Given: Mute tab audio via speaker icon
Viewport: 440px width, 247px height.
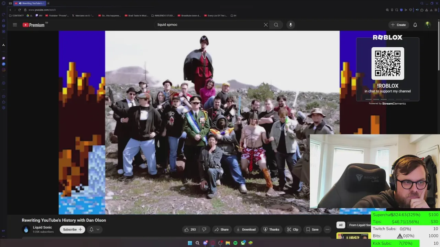Looking at the screenshot, I should 417,10.
